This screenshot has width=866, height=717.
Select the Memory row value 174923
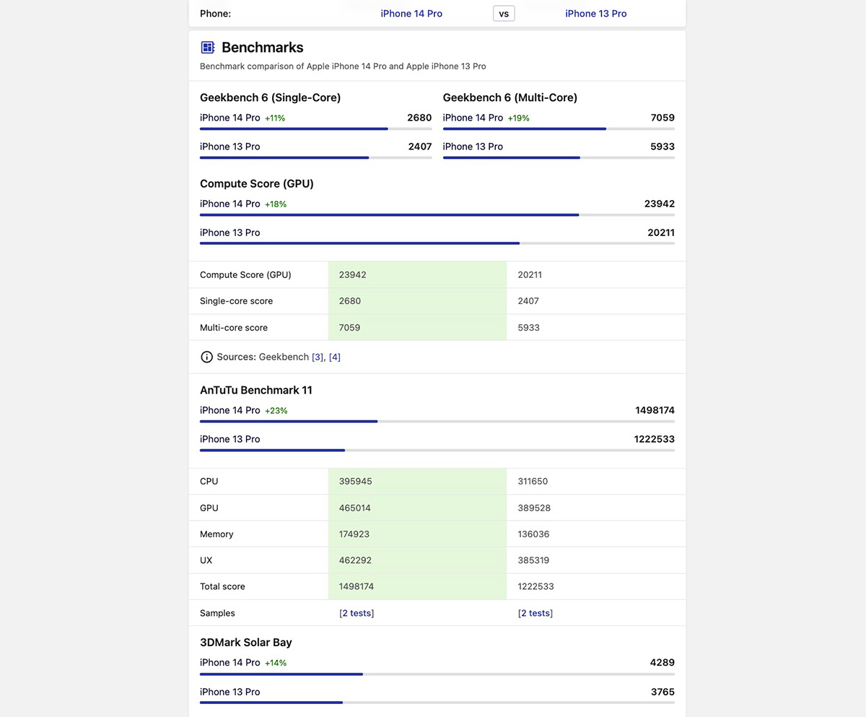355,534
